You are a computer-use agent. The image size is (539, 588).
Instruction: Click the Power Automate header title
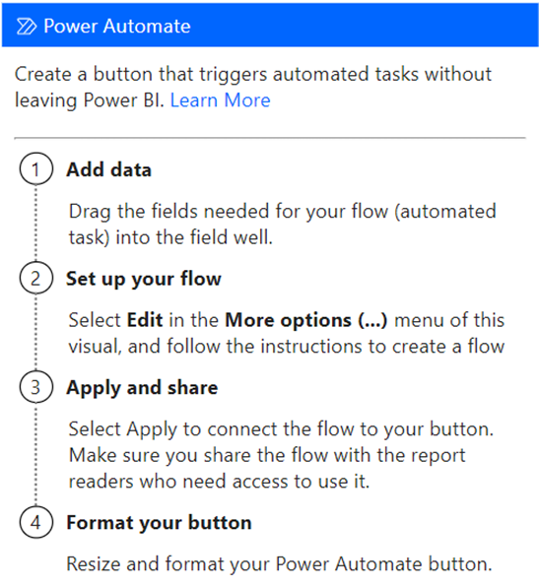117,27
